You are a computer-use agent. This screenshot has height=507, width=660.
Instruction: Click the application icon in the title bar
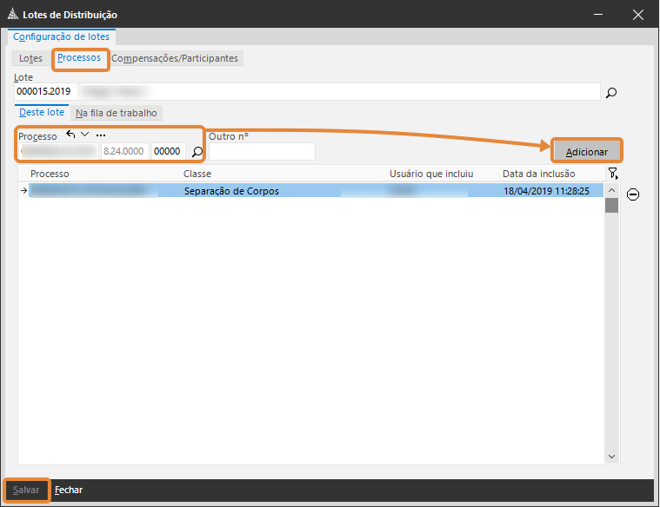tap(12, 15)
